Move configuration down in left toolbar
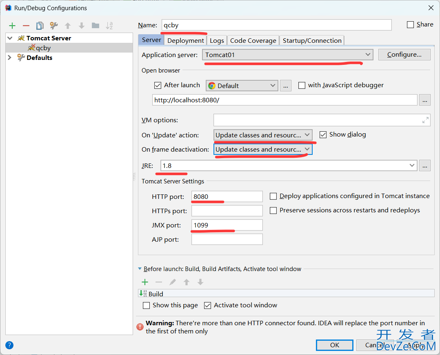This screenshot has width=440, height=355. [x=81, y=26]
